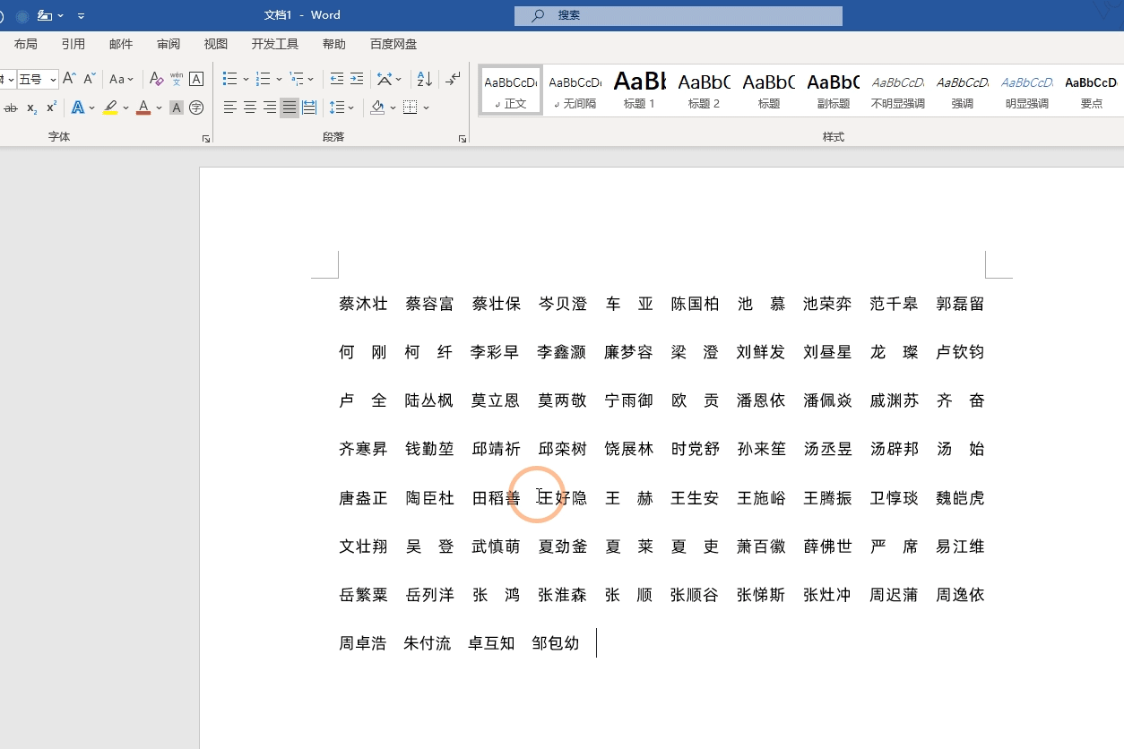Click the Clear Formatting eraser icon
The image size is (1124, 749).
tap(157, 79)
